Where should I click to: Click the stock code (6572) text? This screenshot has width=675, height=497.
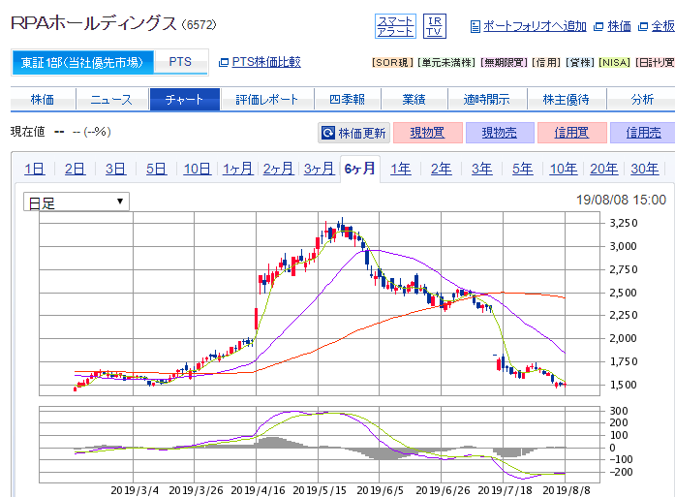pyautogui.click(x=199, y=24)
